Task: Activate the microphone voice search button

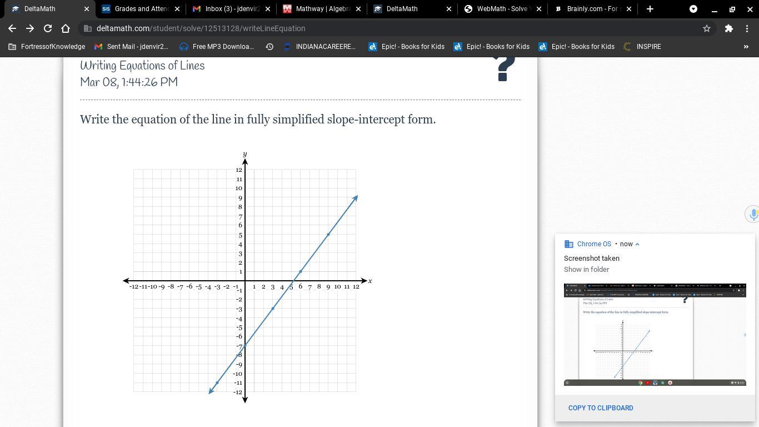Action: (753, 214)
